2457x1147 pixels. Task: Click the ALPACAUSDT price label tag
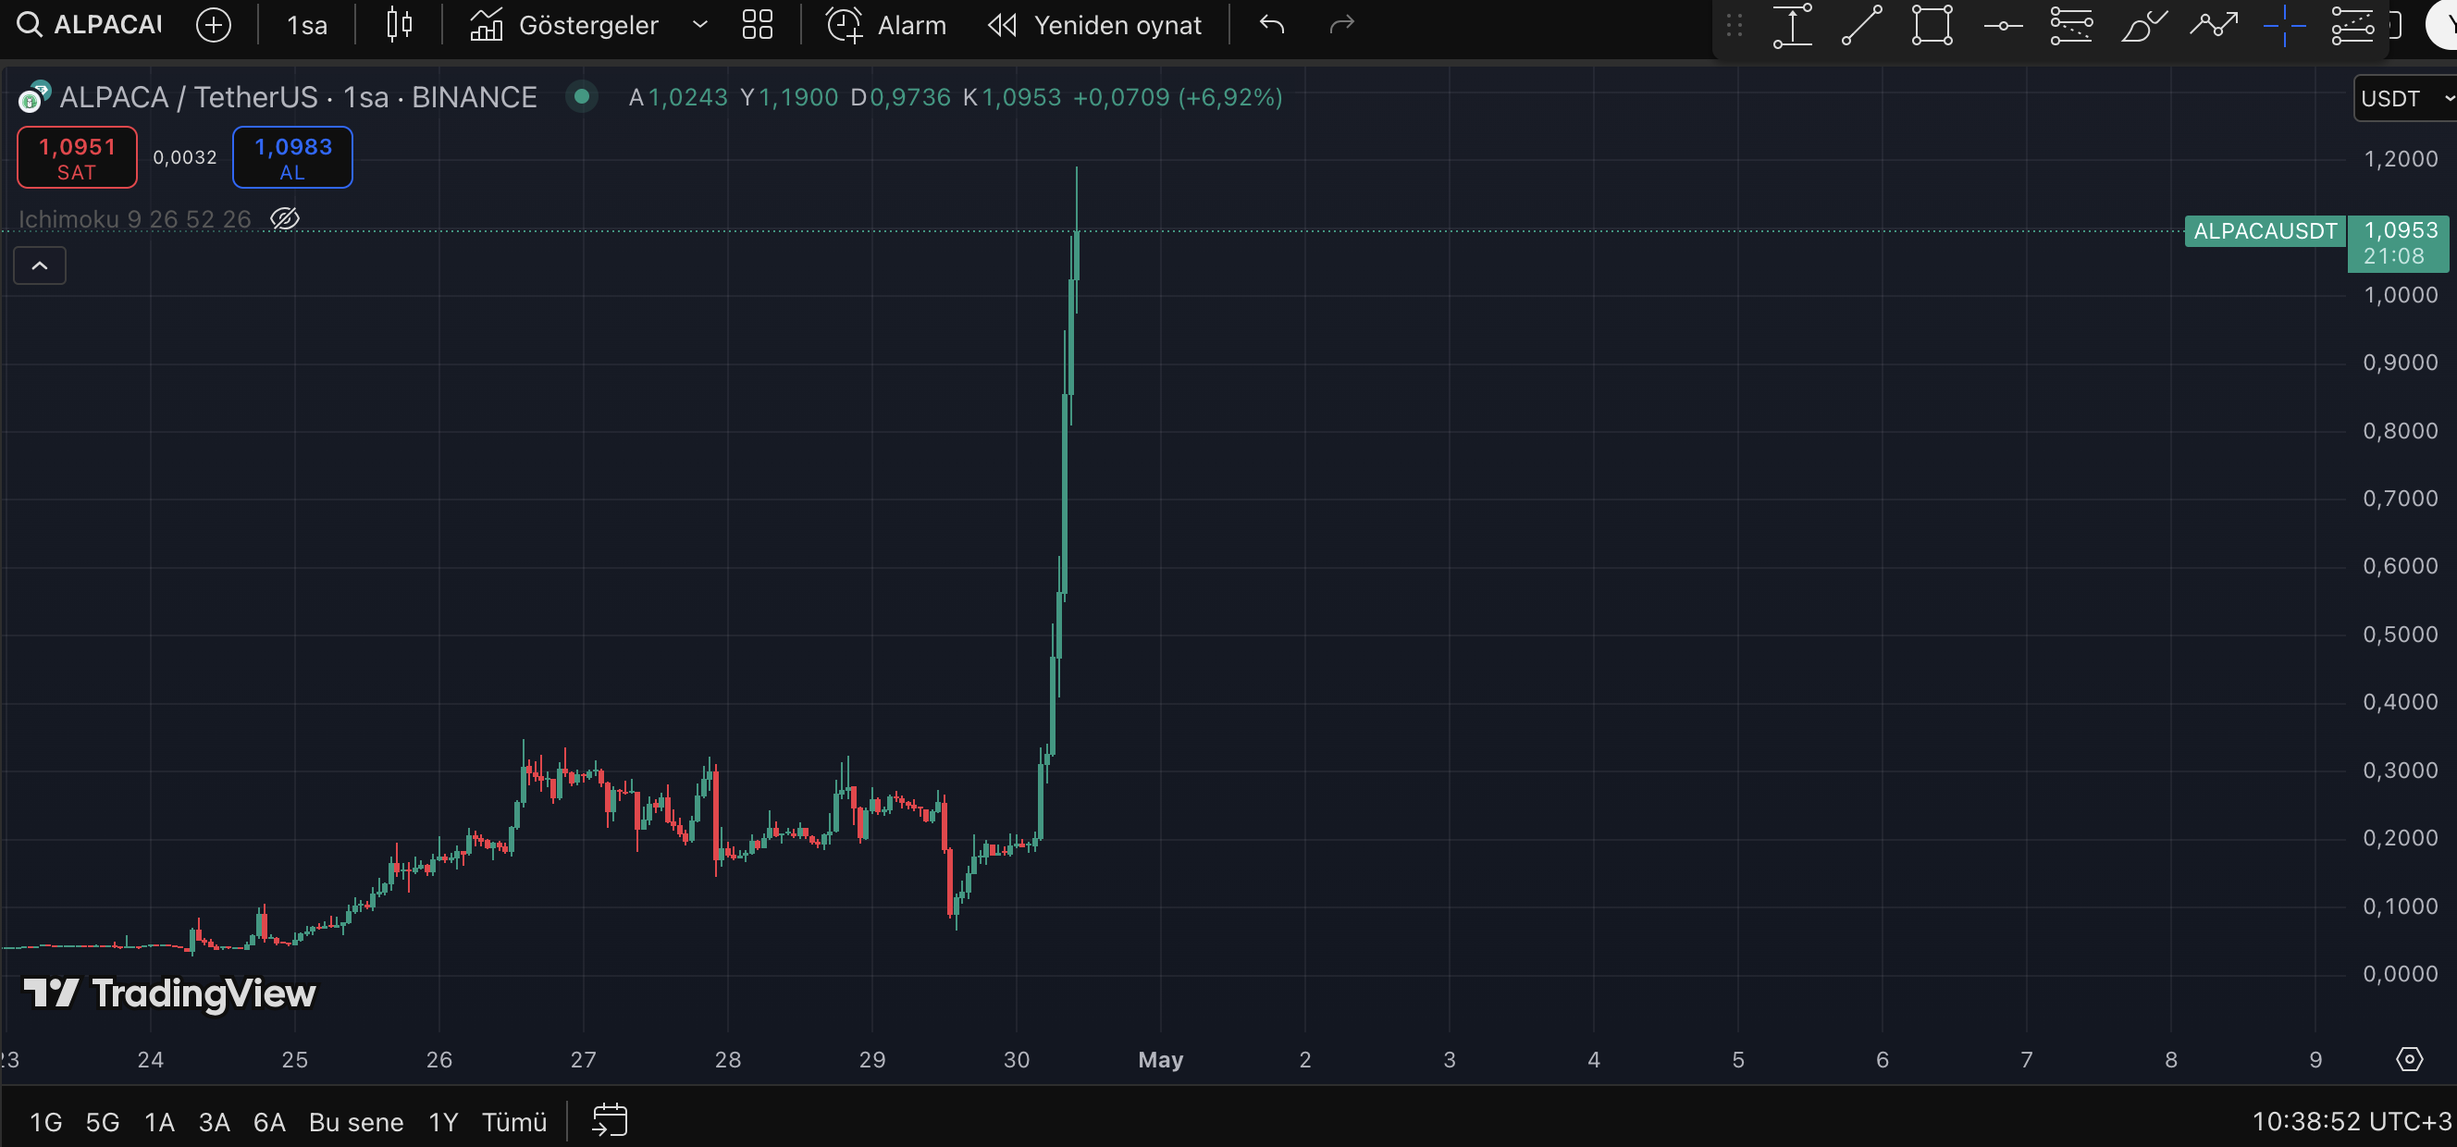pos(2266,231)
